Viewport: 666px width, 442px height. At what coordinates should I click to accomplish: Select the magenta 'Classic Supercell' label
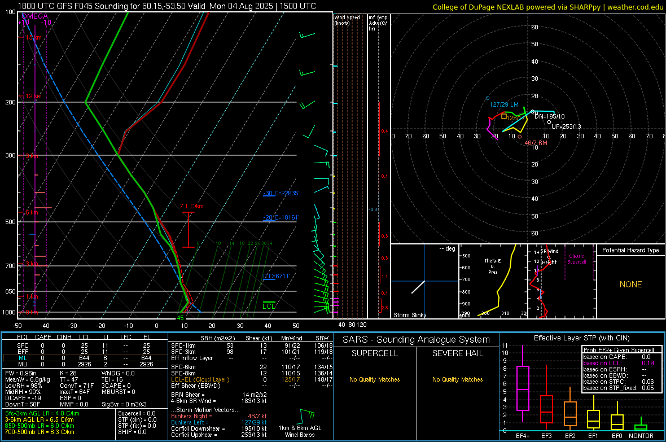576,259
